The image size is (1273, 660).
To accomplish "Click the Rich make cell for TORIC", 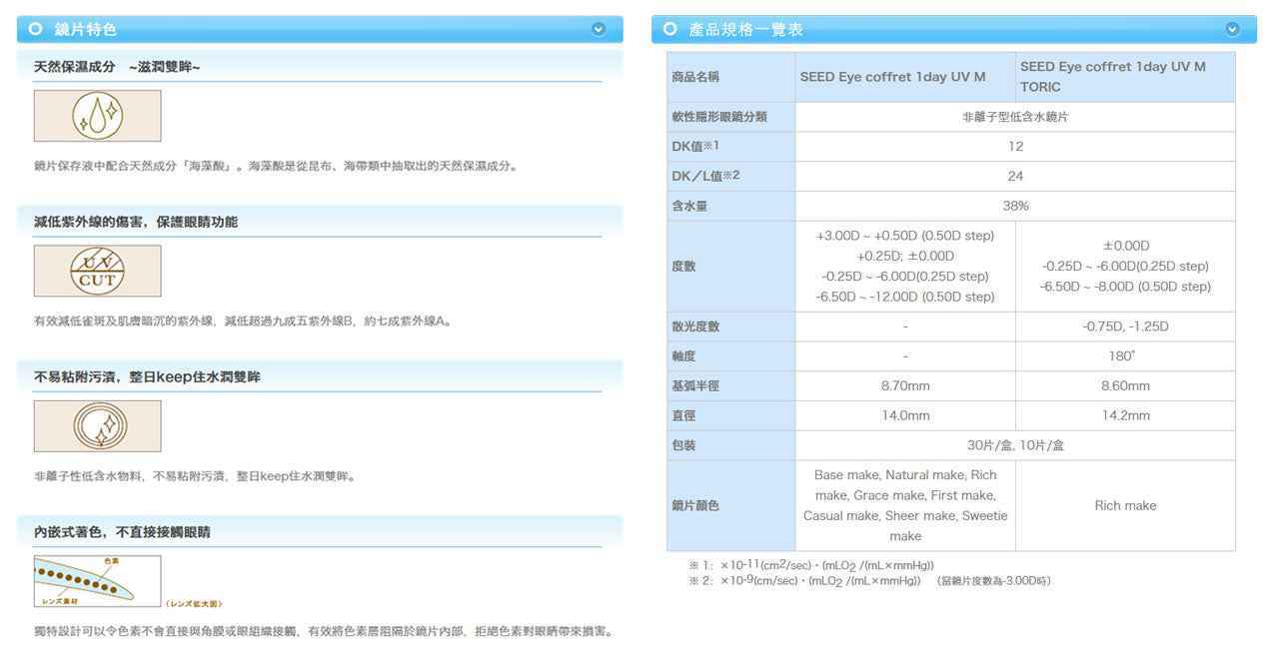I will pos(1125,505).
